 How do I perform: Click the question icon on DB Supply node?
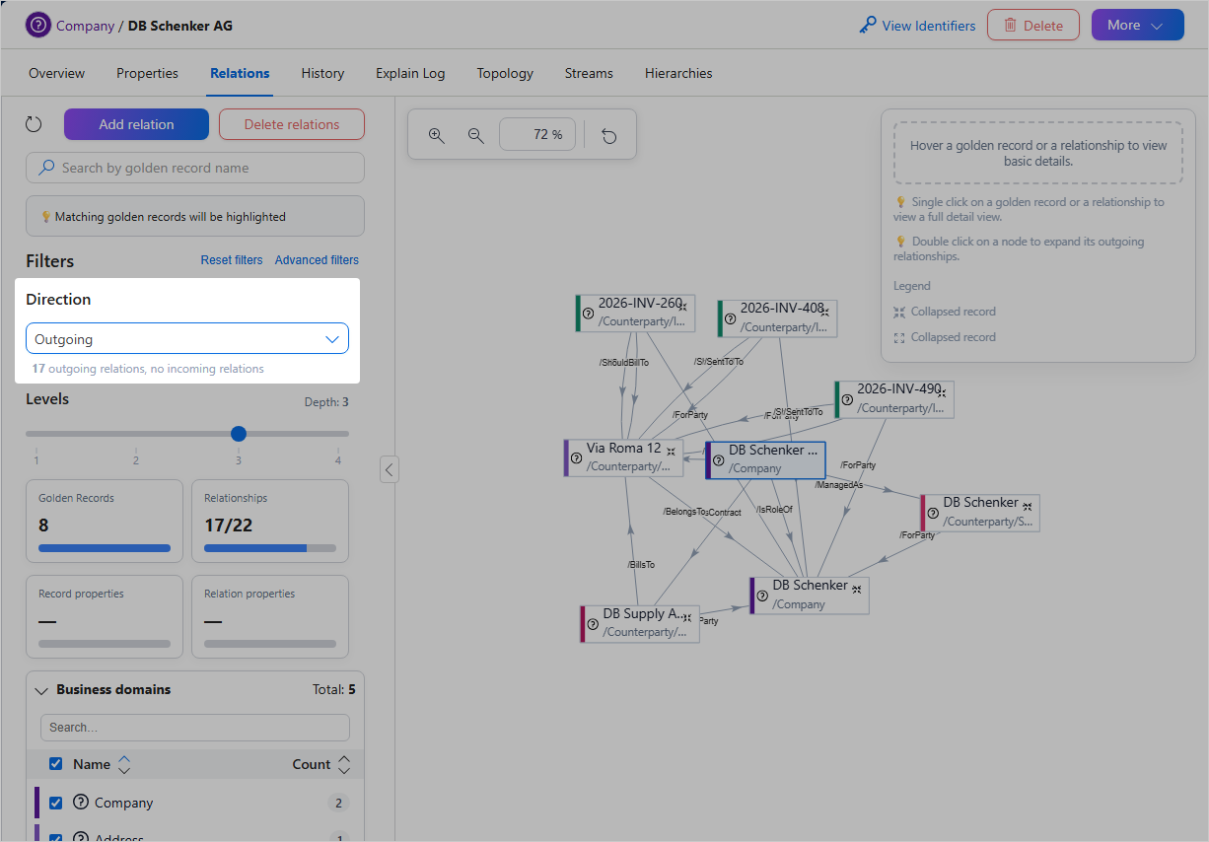click(593, 623)
